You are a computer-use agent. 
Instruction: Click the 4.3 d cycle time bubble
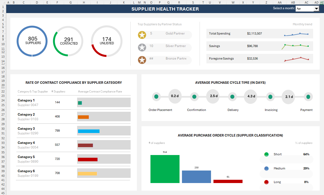pos(251,96)
